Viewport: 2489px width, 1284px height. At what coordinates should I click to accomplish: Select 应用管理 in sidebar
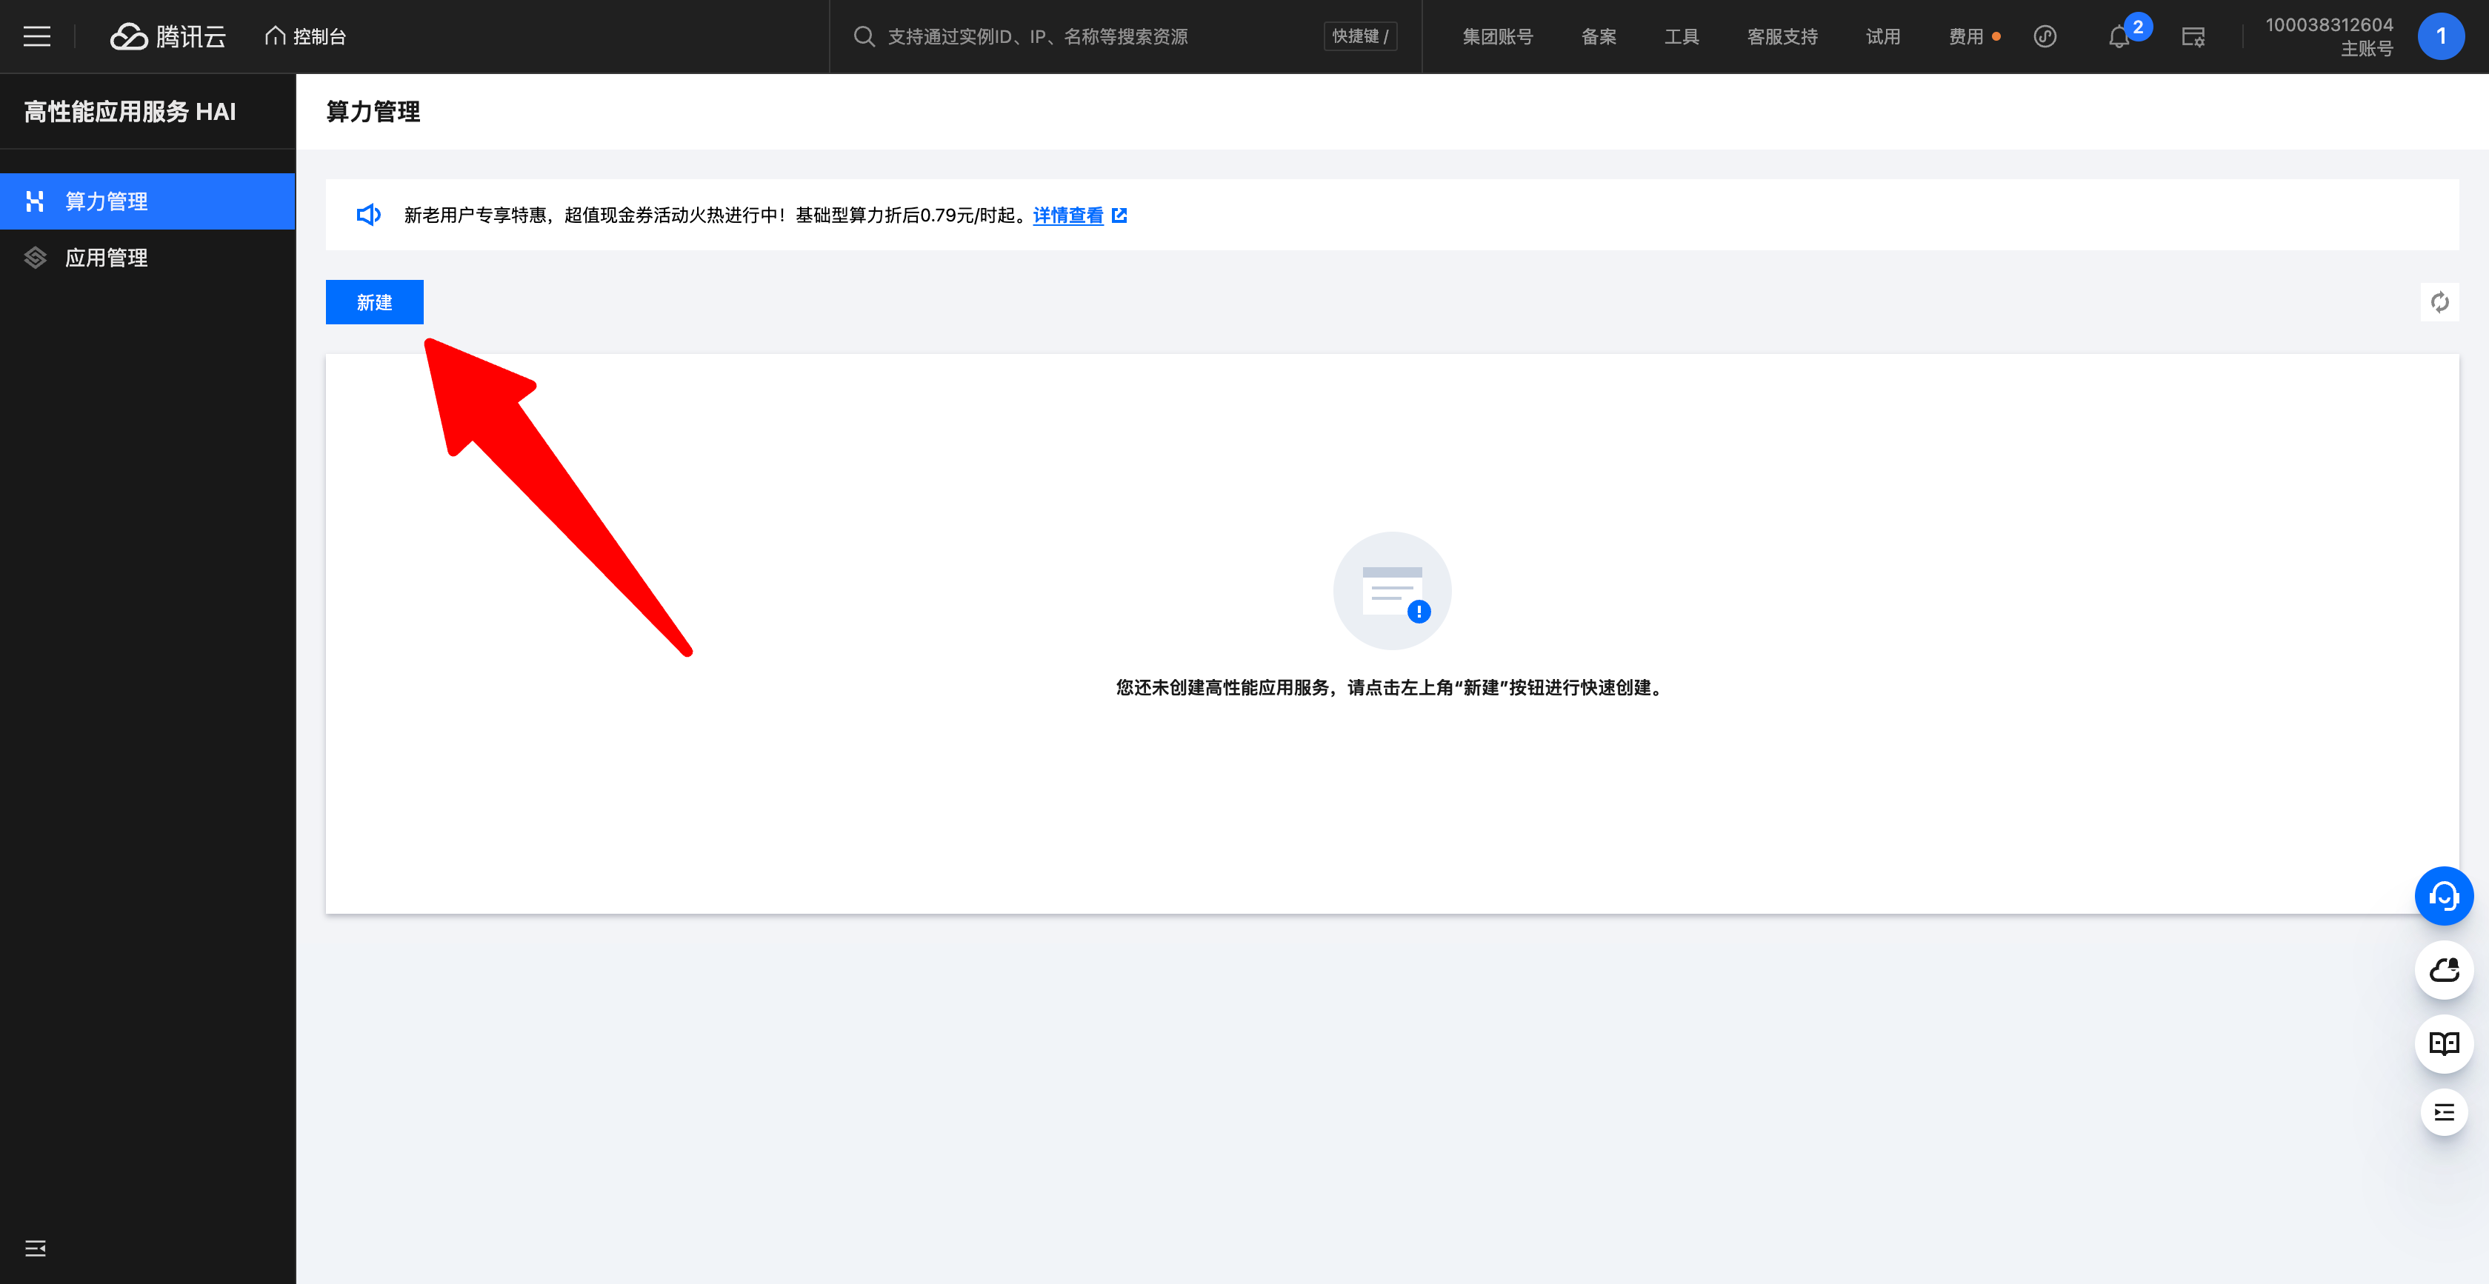106,258
